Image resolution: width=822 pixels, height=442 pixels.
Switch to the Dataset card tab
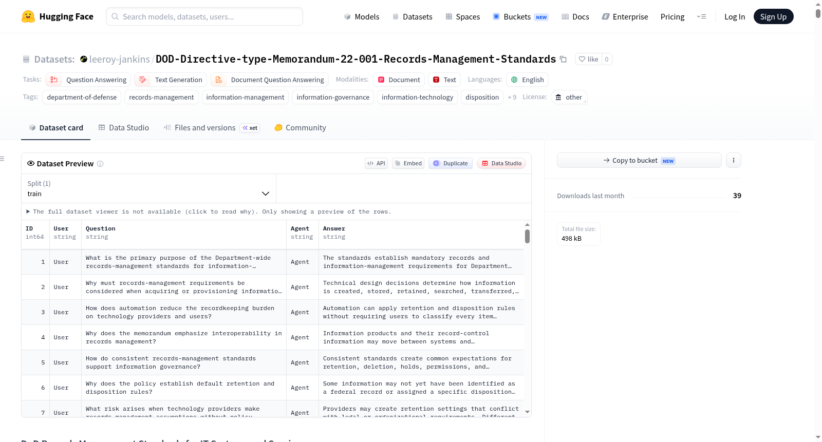[55, 128]
